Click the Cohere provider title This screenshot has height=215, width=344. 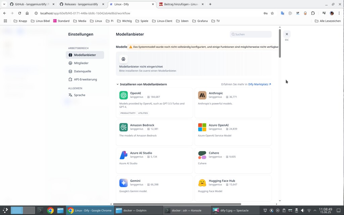[x=214, y=153]
